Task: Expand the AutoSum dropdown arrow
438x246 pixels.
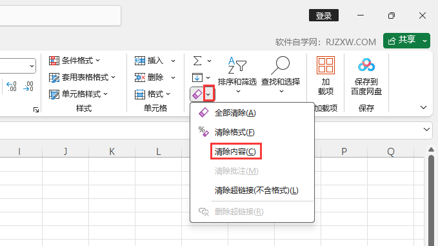Action: [209, 61]
